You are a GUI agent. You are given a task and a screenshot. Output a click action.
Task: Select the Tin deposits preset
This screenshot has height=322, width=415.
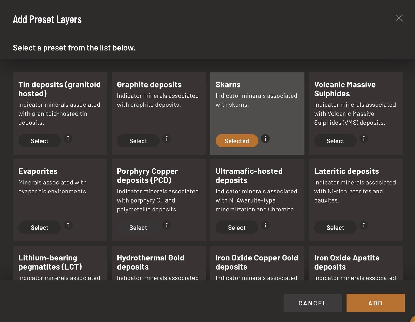pos(40,141)
